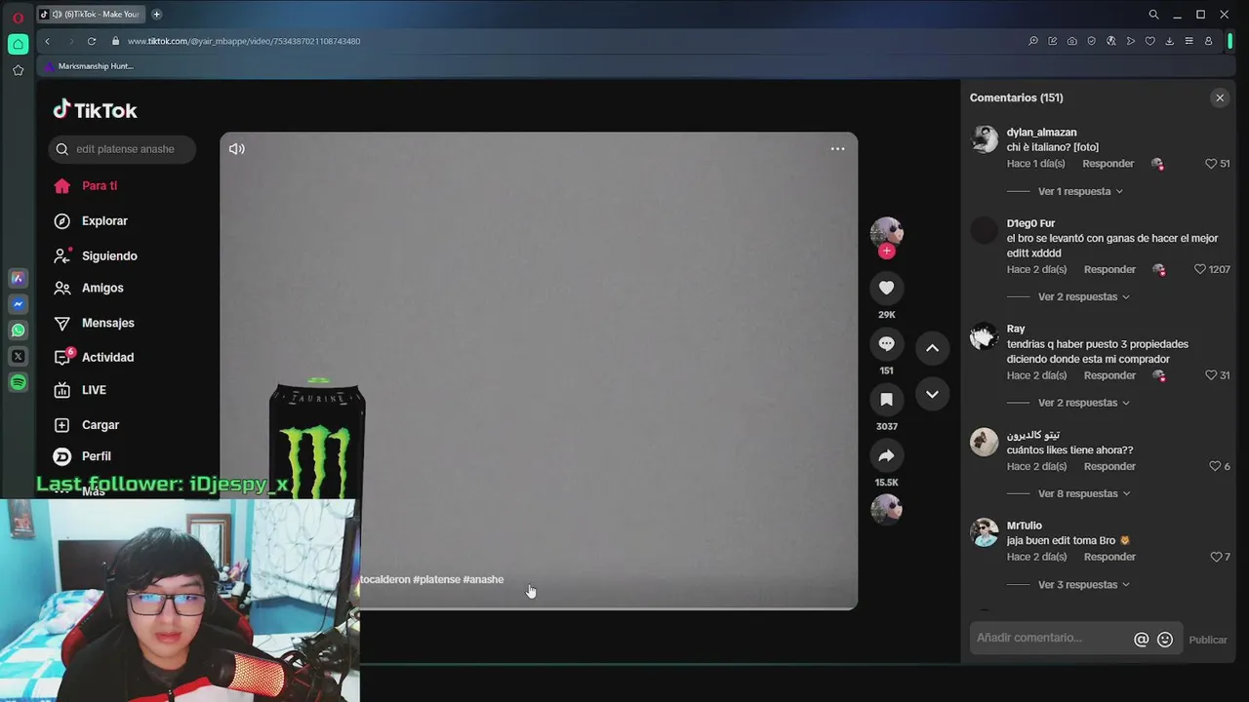The height and width of the screenshot is (702, 1249).
Task: Open the tab search magnifier in title bar
Action: click(x=1153, y=15)
